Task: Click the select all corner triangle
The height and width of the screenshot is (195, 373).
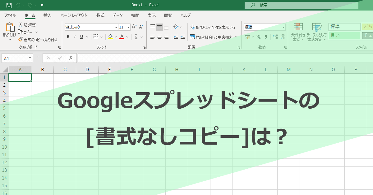Action: click(x=5, y=70)
